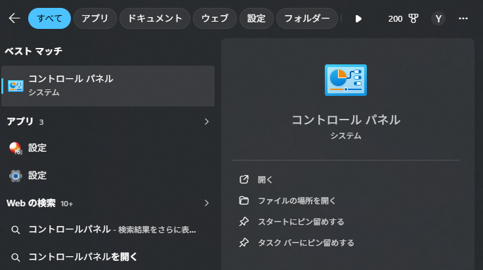This screenshot has height=270, width=483.
Task: Click the open external icon beside 開く
Action: click(x=244, y=179)
